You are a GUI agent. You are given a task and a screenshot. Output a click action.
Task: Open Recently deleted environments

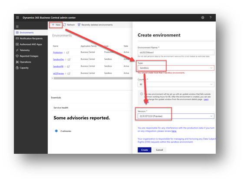coord(95,25)
